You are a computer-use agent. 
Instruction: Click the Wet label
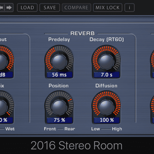click(10, 129)
